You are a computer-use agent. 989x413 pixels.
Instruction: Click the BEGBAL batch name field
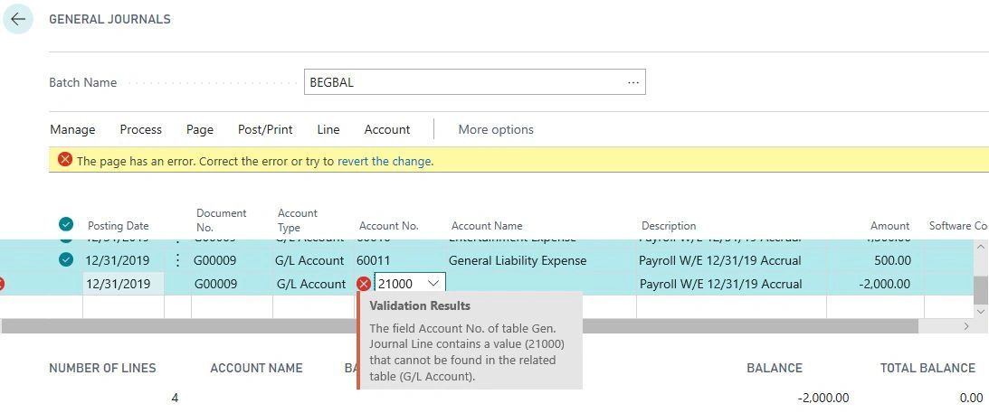click(474, 82)
